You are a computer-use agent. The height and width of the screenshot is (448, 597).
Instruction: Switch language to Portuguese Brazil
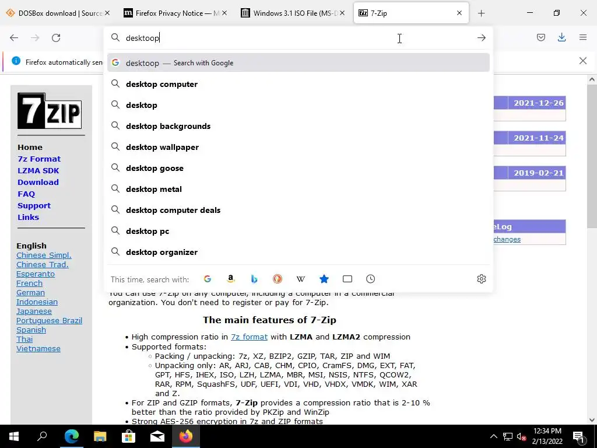click(x=49, y=320)
